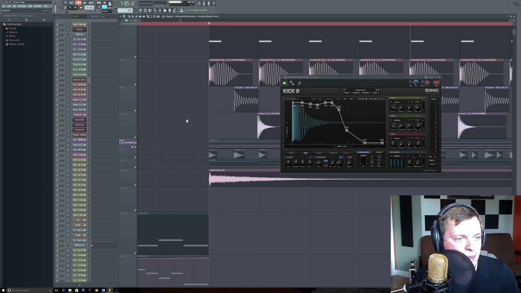
Task: Select the Harmor #2 channel button
Action: pyautogui.click(x=79, y=120)
